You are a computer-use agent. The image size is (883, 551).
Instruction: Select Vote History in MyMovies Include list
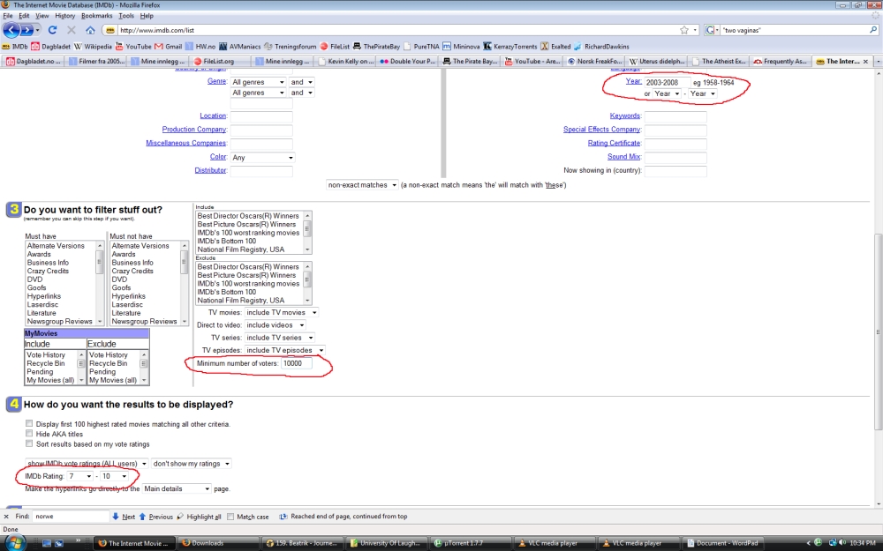coord(46,355)
